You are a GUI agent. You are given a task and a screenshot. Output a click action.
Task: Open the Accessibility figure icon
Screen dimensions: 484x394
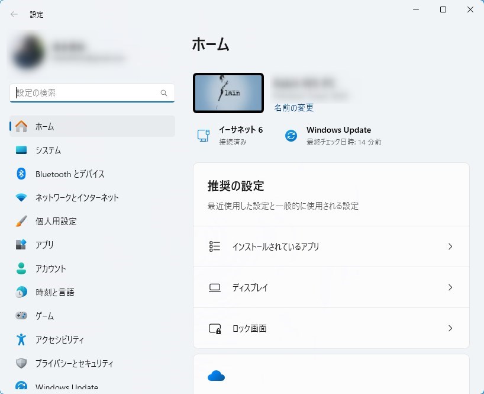(21, 340)
